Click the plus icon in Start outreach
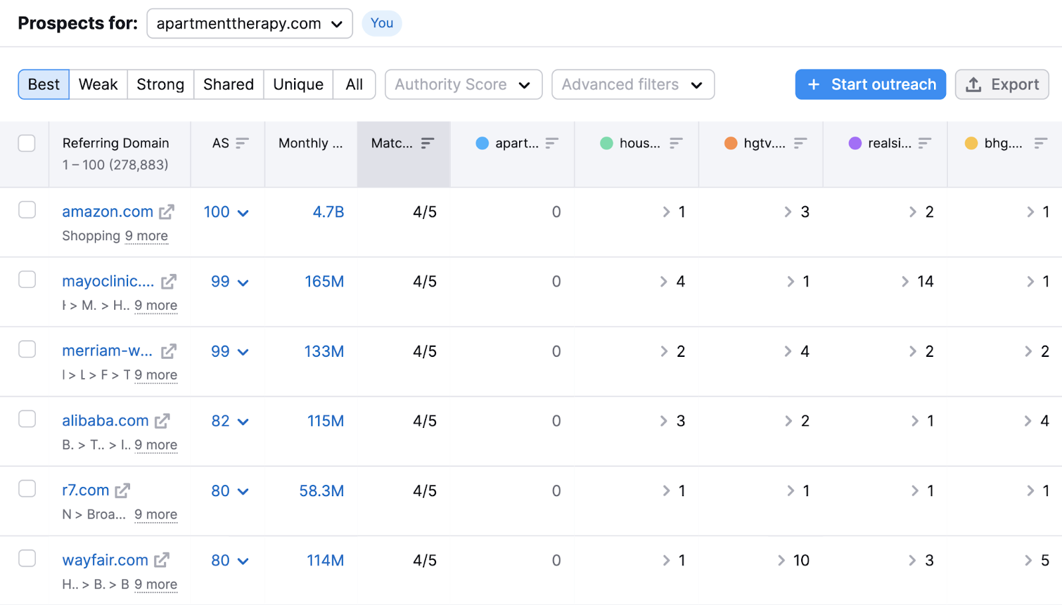This screenshot has height=605, width=1062. 814,84
